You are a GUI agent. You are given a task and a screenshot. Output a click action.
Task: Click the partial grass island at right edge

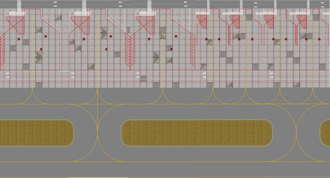point(325,133)
